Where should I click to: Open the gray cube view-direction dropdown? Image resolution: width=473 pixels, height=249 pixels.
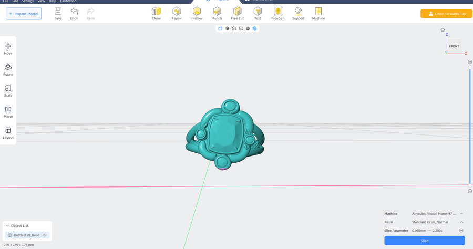(x=228, y=29)
